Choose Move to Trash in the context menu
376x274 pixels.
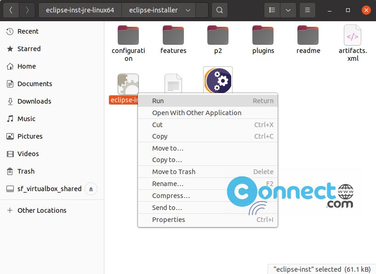pyautogui.click(x=208, y=172)
